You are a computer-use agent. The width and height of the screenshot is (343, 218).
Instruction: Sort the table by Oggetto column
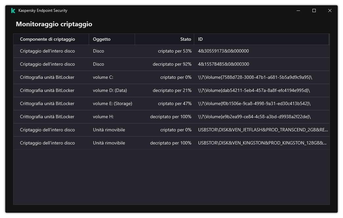click(102, 39)
